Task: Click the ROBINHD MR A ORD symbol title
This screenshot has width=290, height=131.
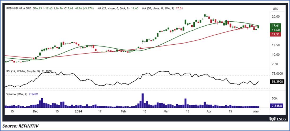Action: [x=19, y=8]
